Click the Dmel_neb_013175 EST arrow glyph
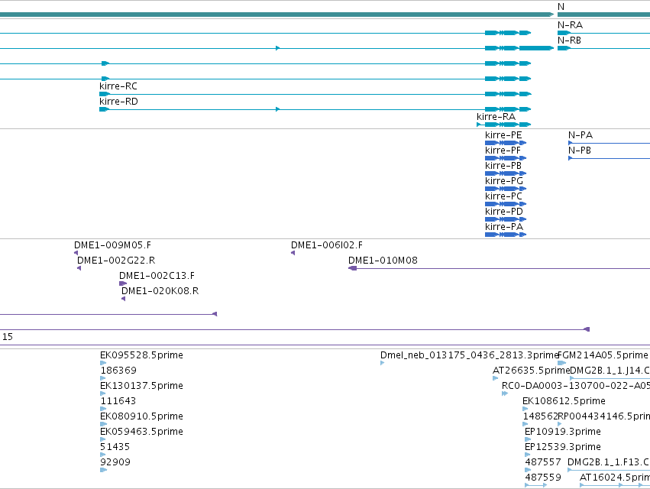This screenshot has width=650, height=489. tap(382, 363)
